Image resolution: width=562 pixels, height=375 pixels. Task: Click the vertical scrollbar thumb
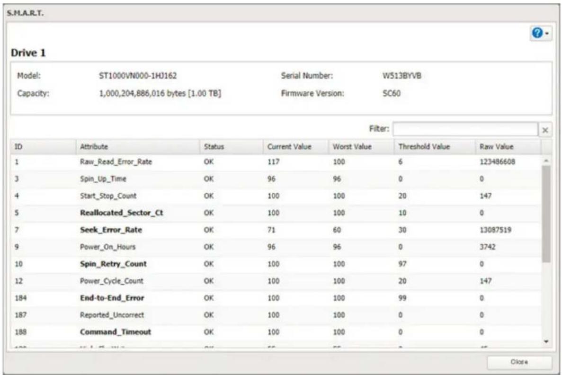pos(546,214)
